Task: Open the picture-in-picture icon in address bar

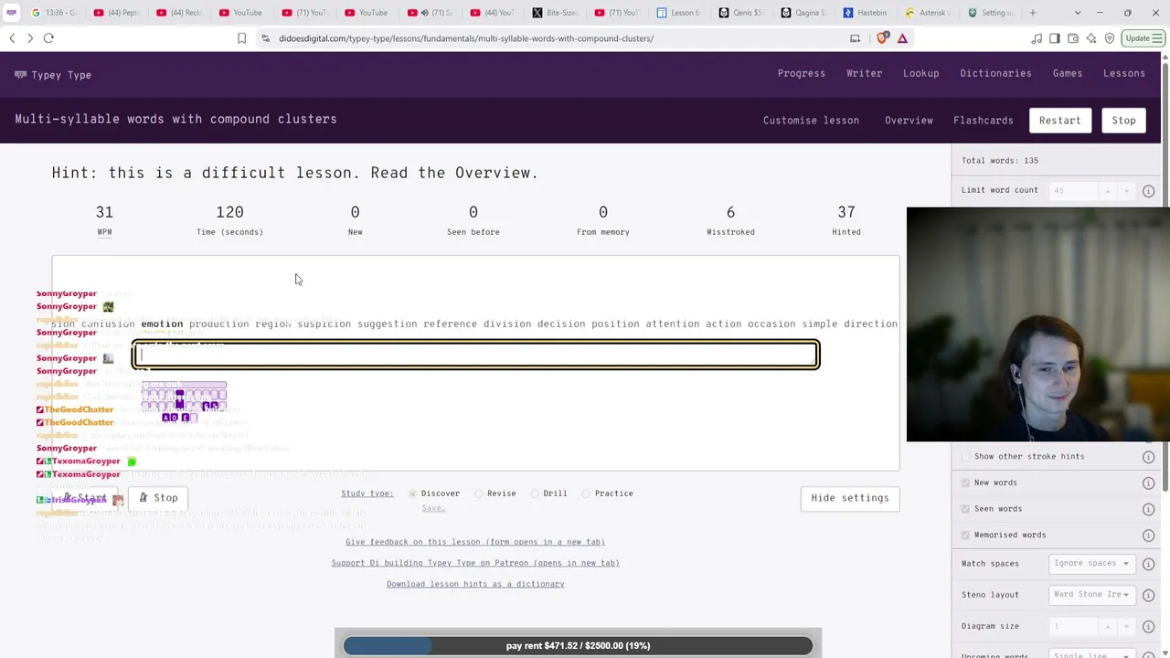Action: (855, 38)
